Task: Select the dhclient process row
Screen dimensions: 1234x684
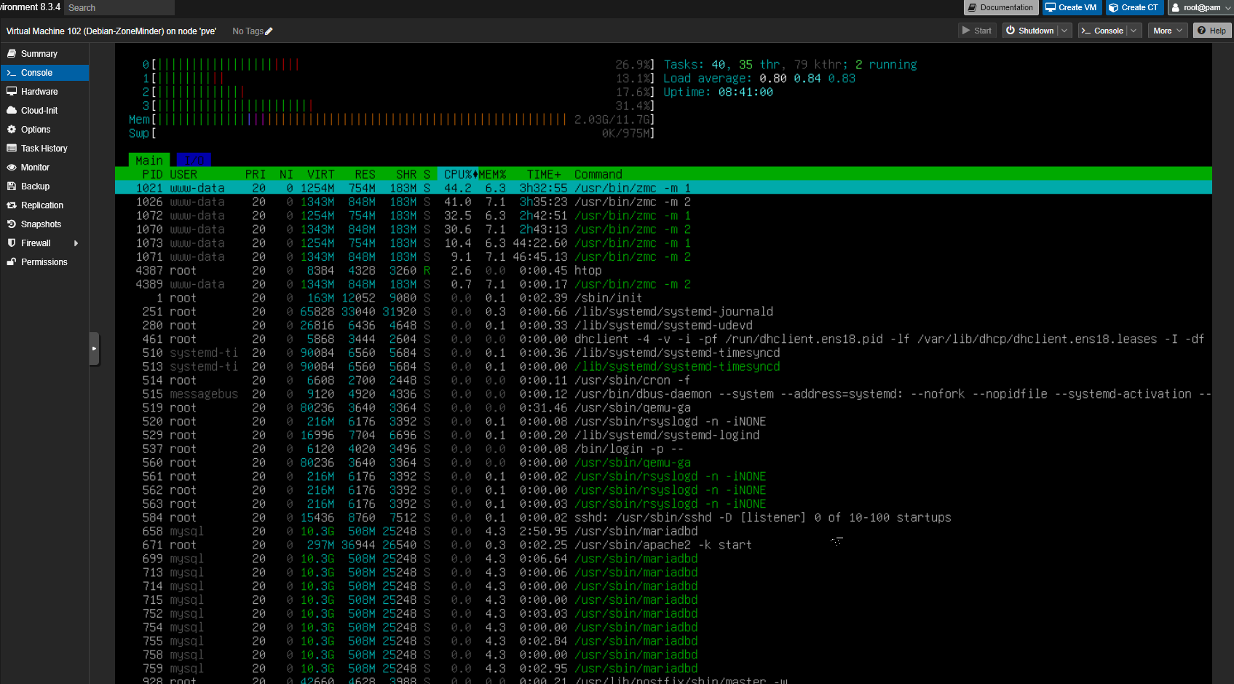Action: click(663, 339)
